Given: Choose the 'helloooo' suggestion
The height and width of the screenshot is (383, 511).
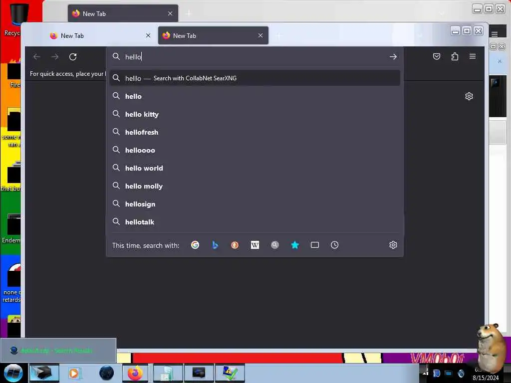Looking at the screenshot, I should tap(255, 150).
